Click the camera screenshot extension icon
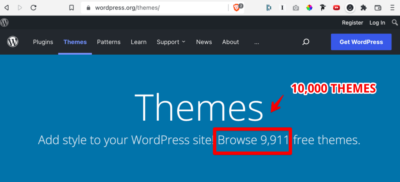Viewport: 400px width, 182px height. pos(296,8)
